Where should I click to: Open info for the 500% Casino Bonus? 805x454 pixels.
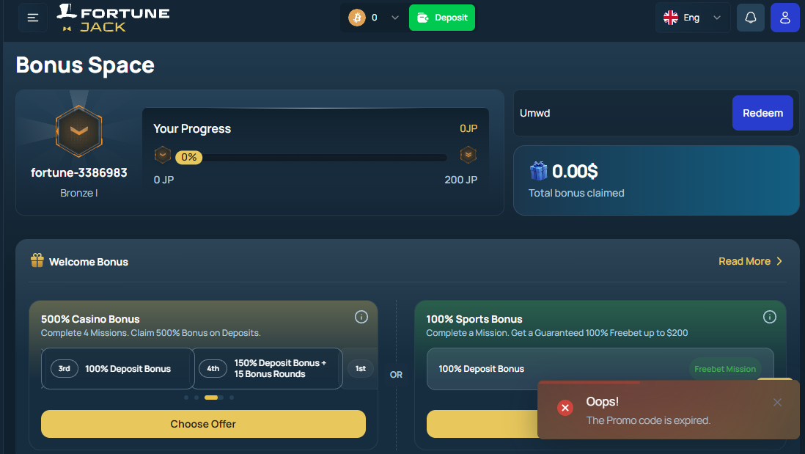pyautogui.click(x=361, y=317)
